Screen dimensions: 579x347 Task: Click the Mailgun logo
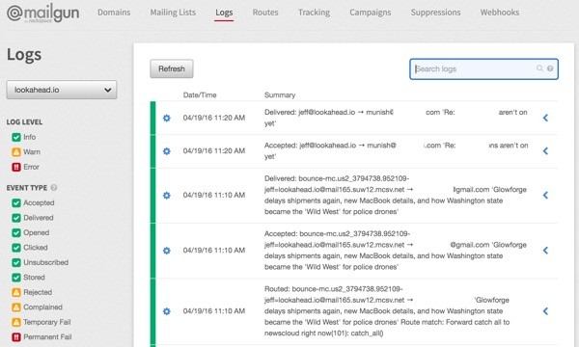[42, 13]
